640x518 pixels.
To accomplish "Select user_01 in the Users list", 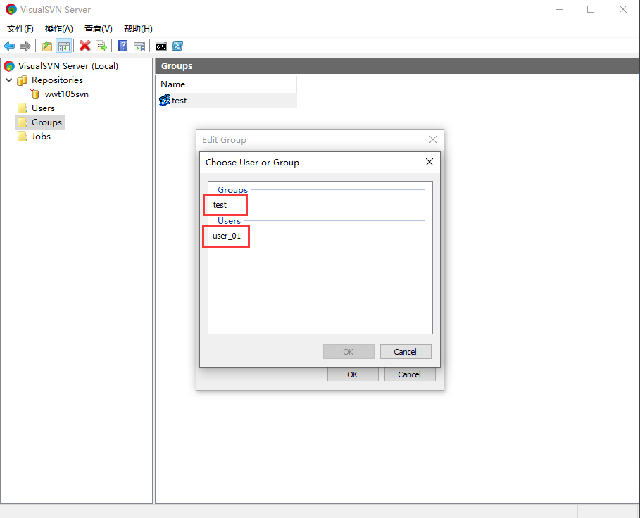I will point(227,236).
